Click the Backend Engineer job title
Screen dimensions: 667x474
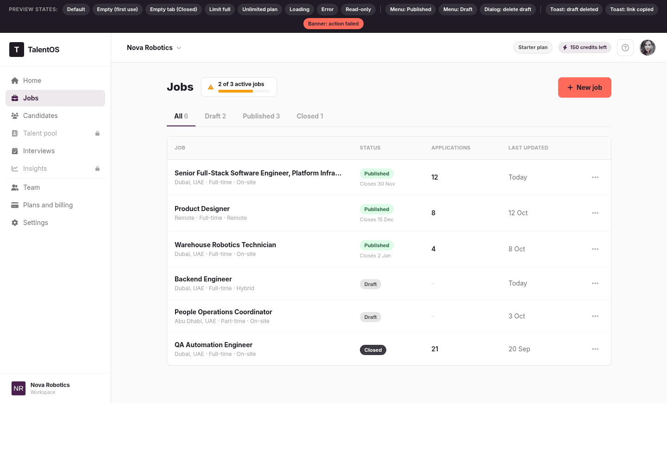(203, 279)
